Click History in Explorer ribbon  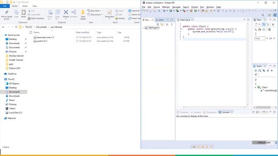click(120, 18)
